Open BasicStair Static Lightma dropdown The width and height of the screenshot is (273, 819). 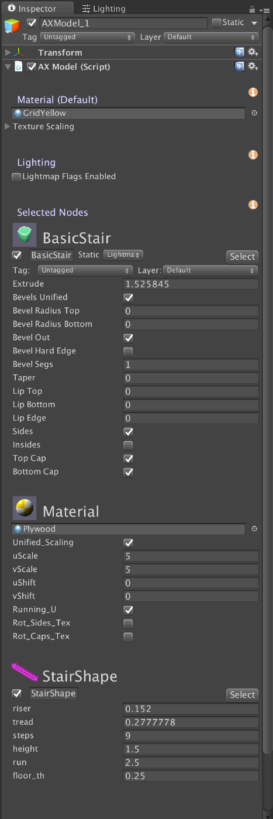click(x=123, y=254)
